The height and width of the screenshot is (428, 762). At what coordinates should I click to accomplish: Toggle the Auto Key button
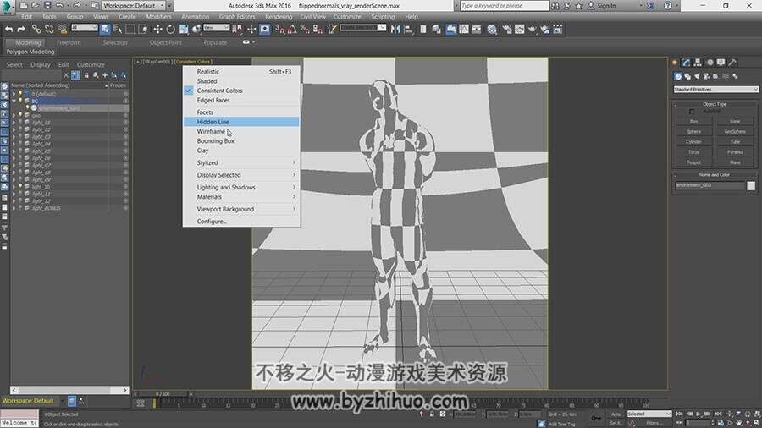(616, 414)
